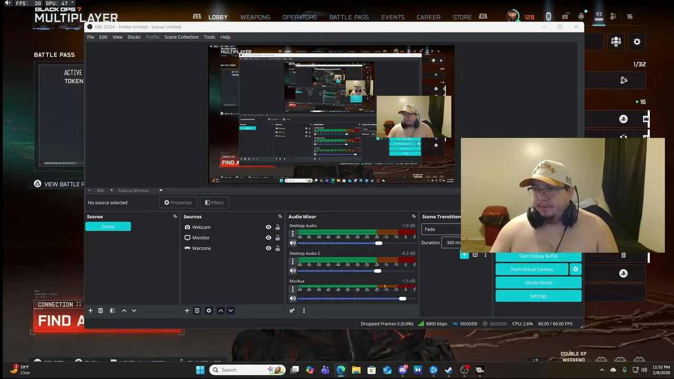Remove selected source with trash icon

[x=197, y=311]
